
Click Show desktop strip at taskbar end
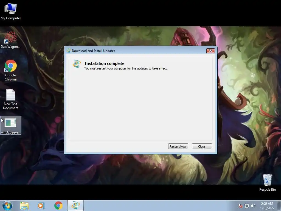(279, 206)
